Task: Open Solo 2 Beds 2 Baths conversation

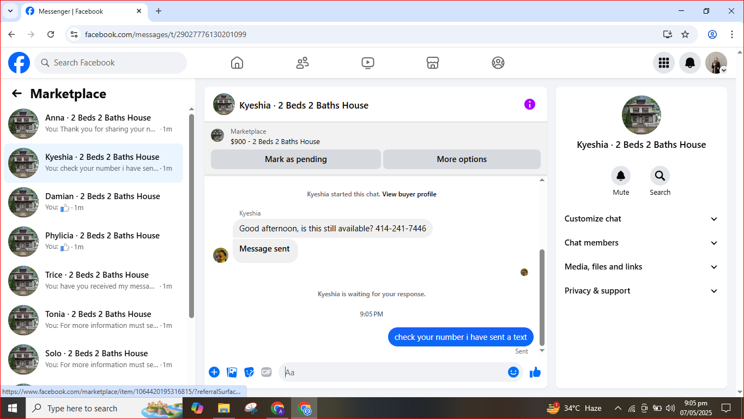Action: pyautogui.click(x=94, y=359)
